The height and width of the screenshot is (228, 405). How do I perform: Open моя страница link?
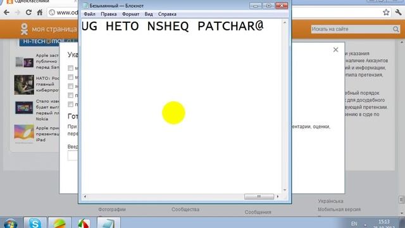(x=54, y=29)
